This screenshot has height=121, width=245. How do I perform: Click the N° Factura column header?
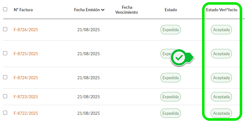[23, 10]
